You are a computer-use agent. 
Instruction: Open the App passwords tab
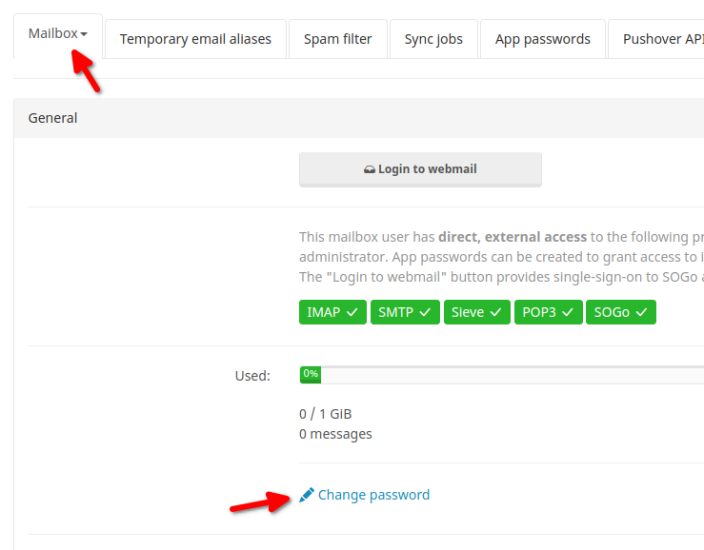(x=542, y=39)
